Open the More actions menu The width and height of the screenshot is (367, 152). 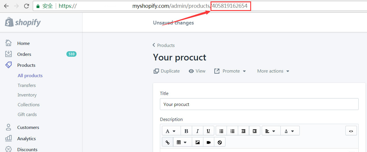(x=273, y=71)
